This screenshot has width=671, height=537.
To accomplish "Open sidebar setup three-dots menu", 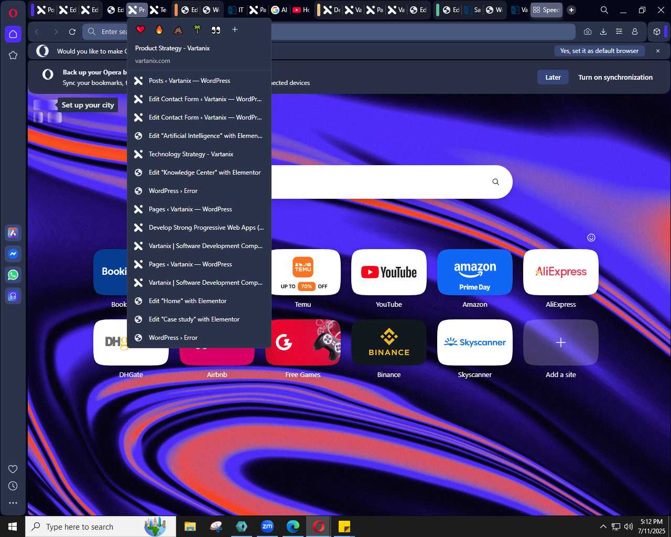I will tap(13, 503).
